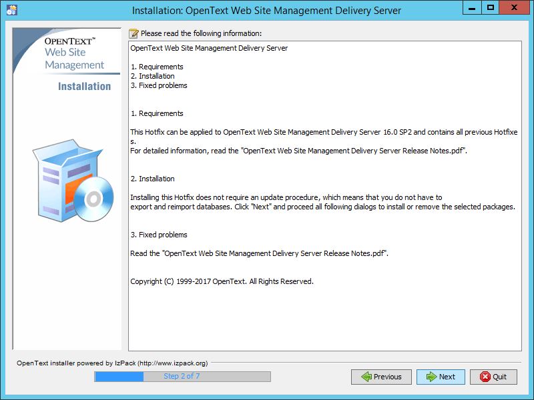Close the installer window
This screenshot has width=534, height=400.
514,8
